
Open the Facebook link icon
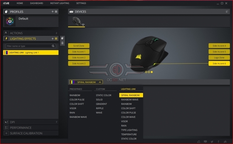(218, 142)
